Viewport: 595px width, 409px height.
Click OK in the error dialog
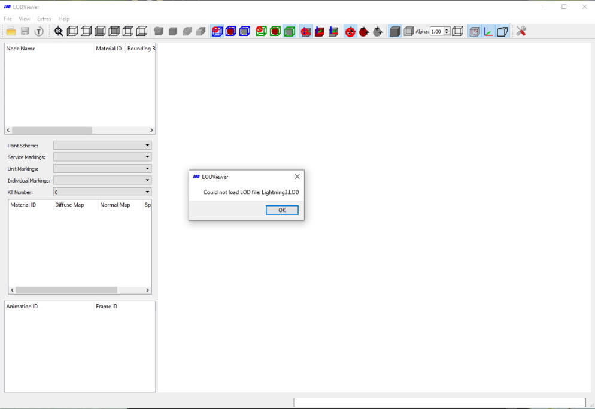[282, 210]
